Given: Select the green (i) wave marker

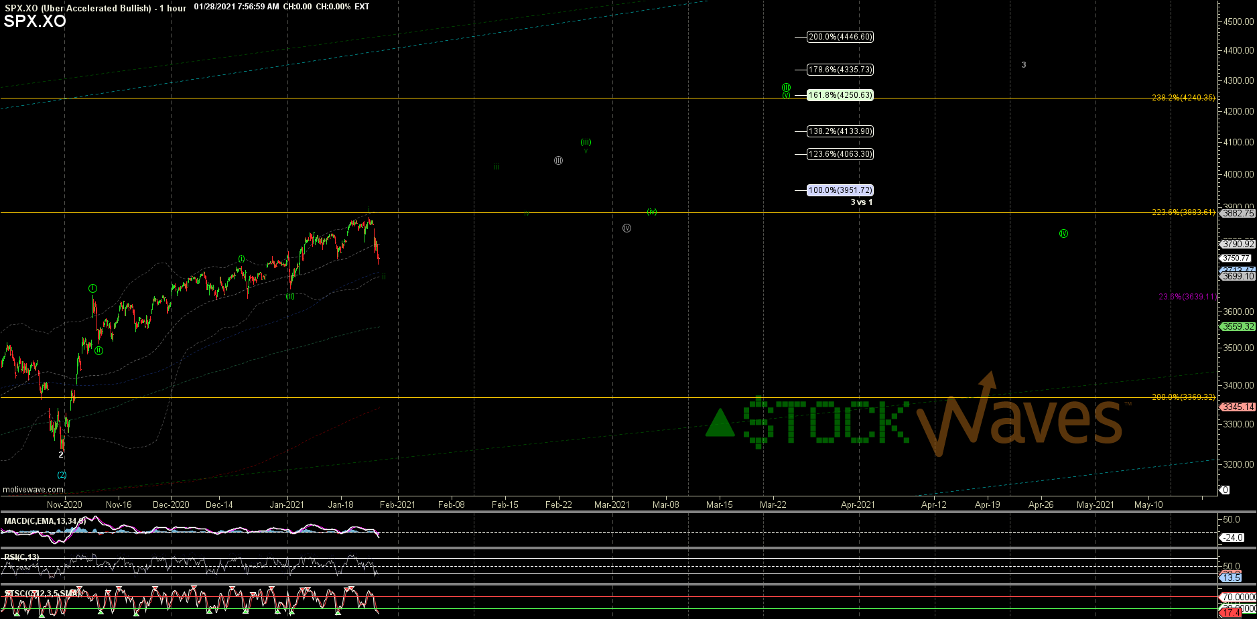Looking at the screenshot, I should (241, 259).
